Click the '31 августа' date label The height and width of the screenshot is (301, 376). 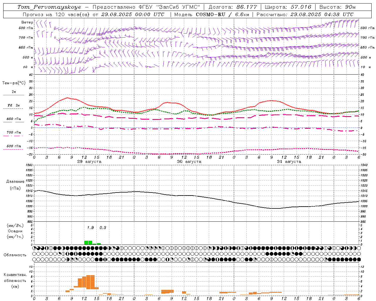click(x=289, y=162)
